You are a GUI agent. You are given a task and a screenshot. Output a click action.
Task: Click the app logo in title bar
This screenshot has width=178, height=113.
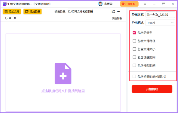click(x=5, y=4)
